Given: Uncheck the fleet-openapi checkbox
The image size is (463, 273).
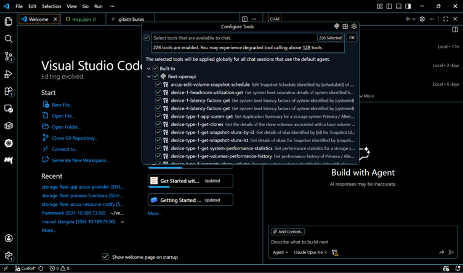Looking at the screenshot, I should 155,76.
